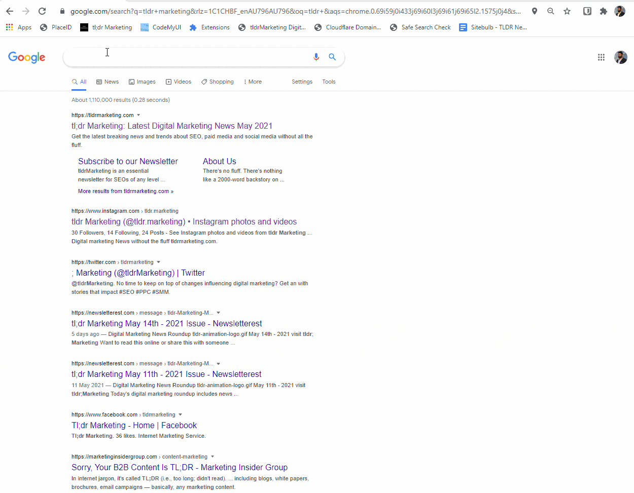Reload the page with the refresh icon
The image size is (634, 493).
click(x=42, y=11)
